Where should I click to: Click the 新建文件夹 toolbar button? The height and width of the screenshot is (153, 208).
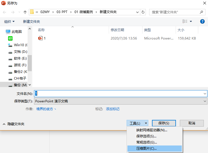coord(32,21)
